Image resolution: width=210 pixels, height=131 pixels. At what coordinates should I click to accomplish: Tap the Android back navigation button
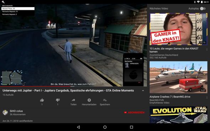pos(79,127)
